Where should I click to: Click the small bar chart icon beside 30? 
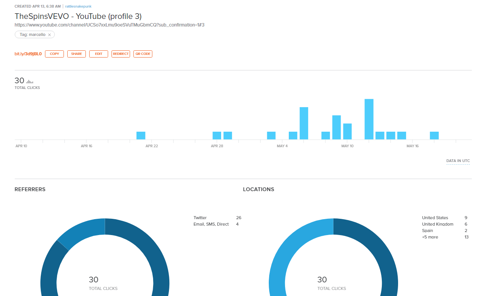30,81
